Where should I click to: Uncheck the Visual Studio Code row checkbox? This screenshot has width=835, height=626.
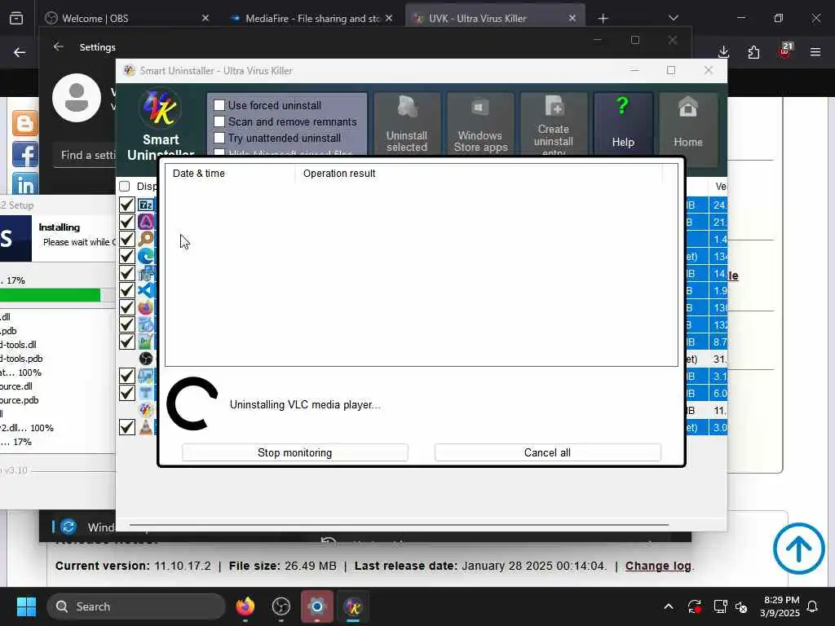(126, 290)
